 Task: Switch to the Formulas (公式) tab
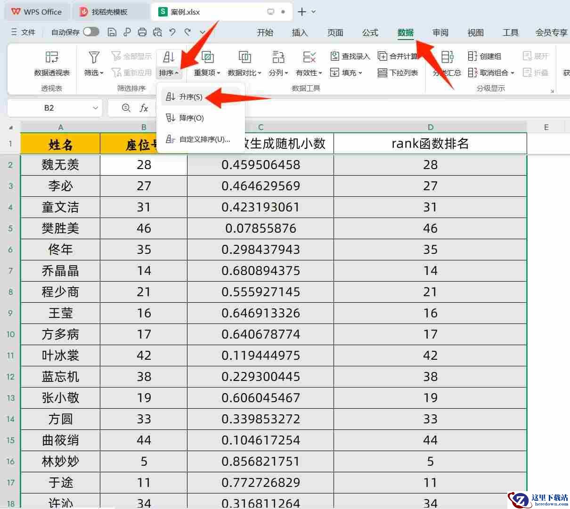click(370, 32)
